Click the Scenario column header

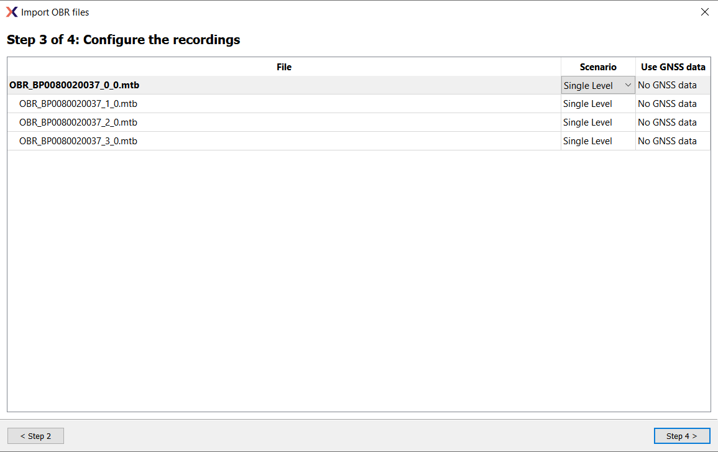pyautogui.click(x=597, y=67)
